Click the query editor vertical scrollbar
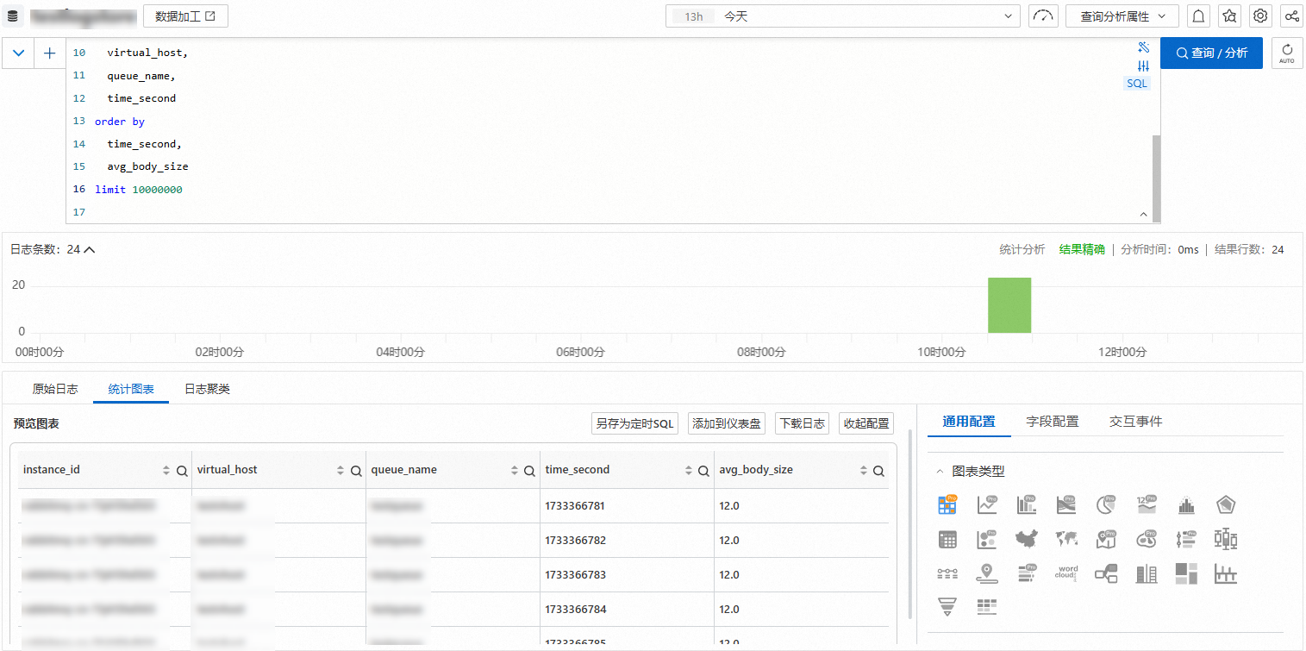The height and width of the screenshot is (651, 1306). pos(1156,177)
